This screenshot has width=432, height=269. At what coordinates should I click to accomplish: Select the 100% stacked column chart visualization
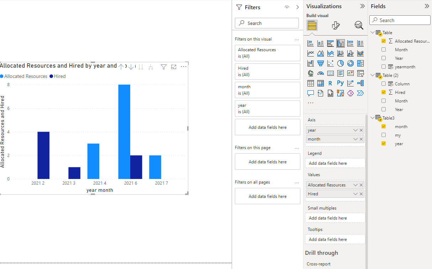point(360,43)
